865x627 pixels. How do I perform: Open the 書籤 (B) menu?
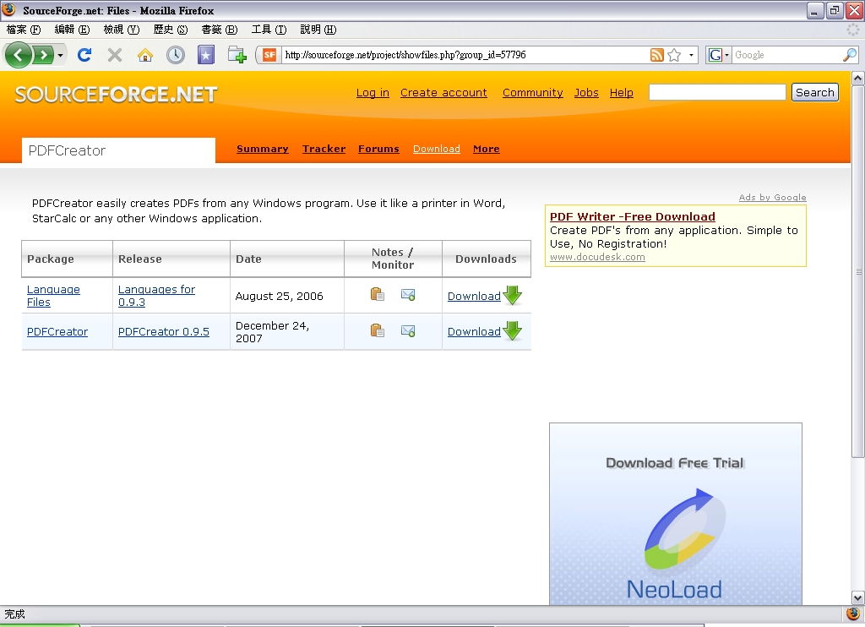(x=220, y=30)
